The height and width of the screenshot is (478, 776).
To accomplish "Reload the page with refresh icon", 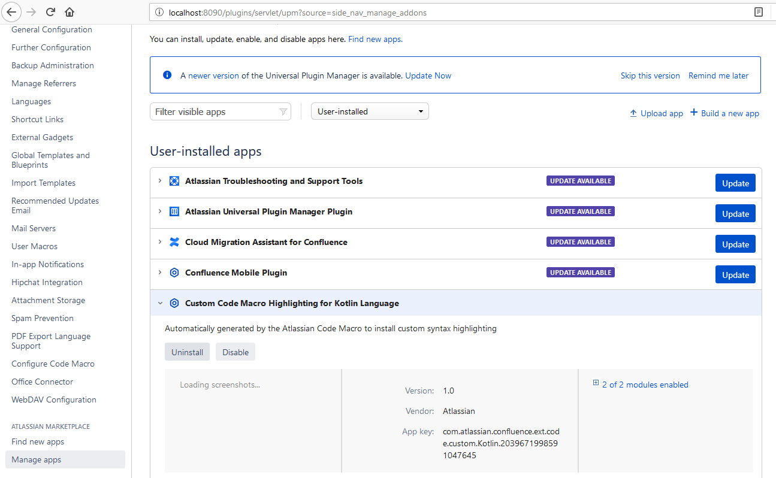I will point(50,12).
